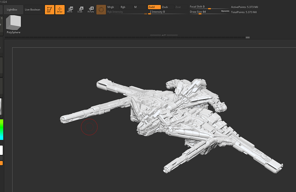Toggle Zadd sculpt mode
296x192 pixels.
154,7
